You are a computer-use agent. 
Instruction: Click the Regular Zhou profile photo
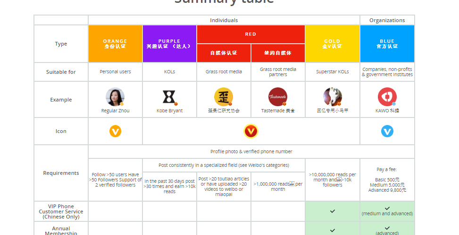[x=115, y=97]
